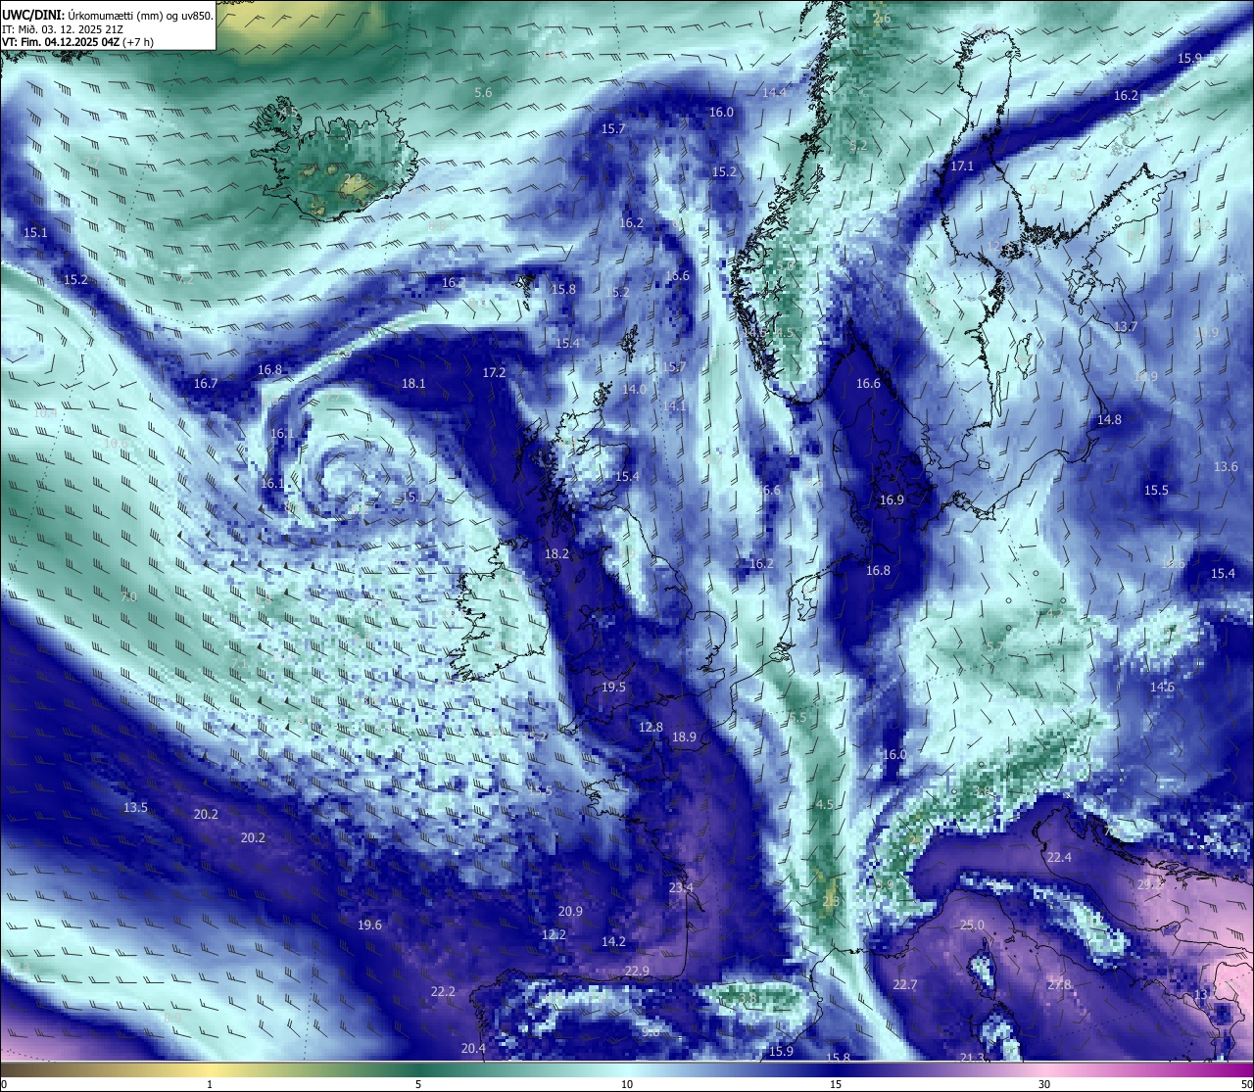Viewport: 1254px width, 1092px height.
Task: Click the 19.5 value near Cornwall
Action: [613, 688]
